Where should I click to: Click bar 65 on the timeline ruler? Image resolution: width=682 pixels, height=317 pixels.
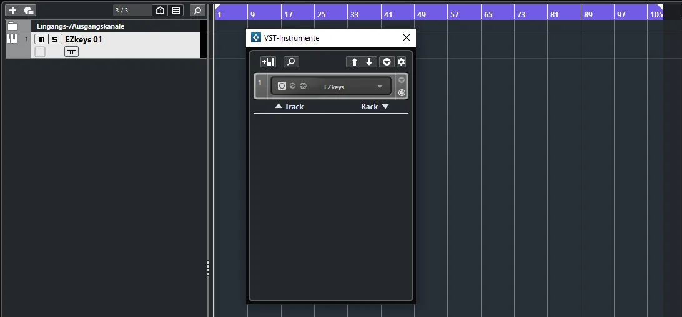[488, 14]
